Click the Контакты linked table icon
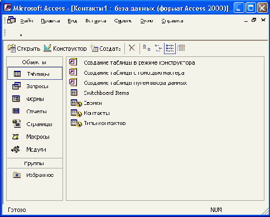Image resolution: width=270 pixels, height=217 pixels. 76,113
